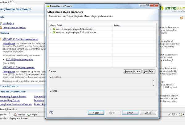Click green check icon beside maven-compiler-plugin:2.3.2:testCompile

pyautogui.click(x=54, y=32)
